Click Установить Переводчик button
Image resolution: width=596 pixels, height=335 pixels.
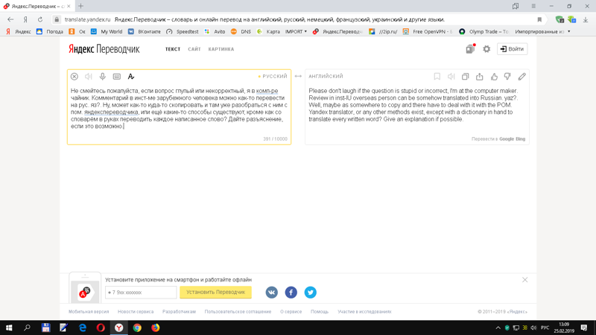pyautogui.click(x=215, y=293)
